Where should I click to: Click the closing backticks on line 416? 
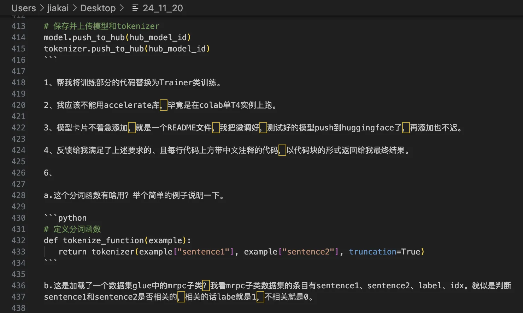point(51,59)
